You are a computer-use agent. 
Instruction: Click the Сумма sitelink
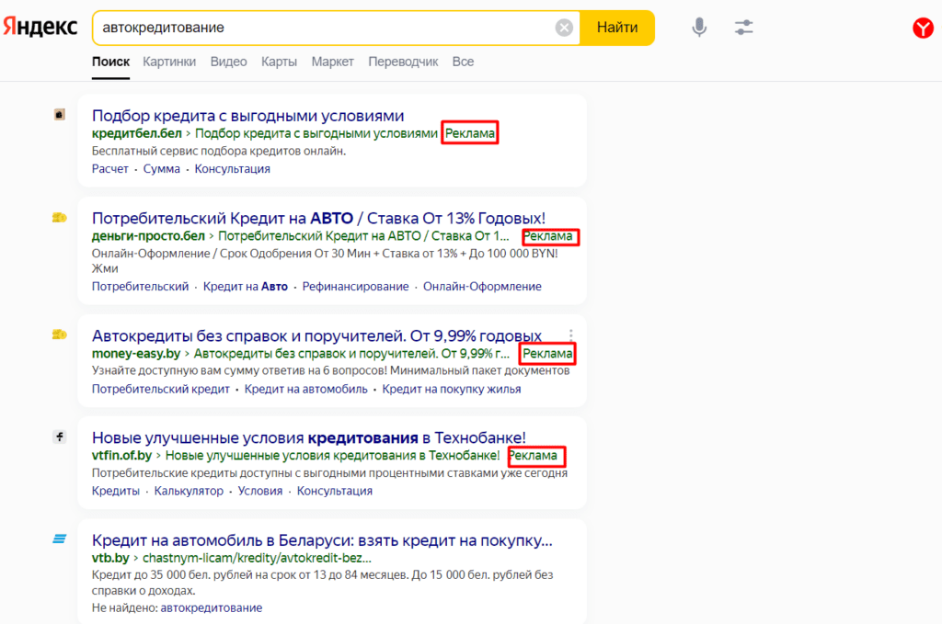[x=162, y=168]
